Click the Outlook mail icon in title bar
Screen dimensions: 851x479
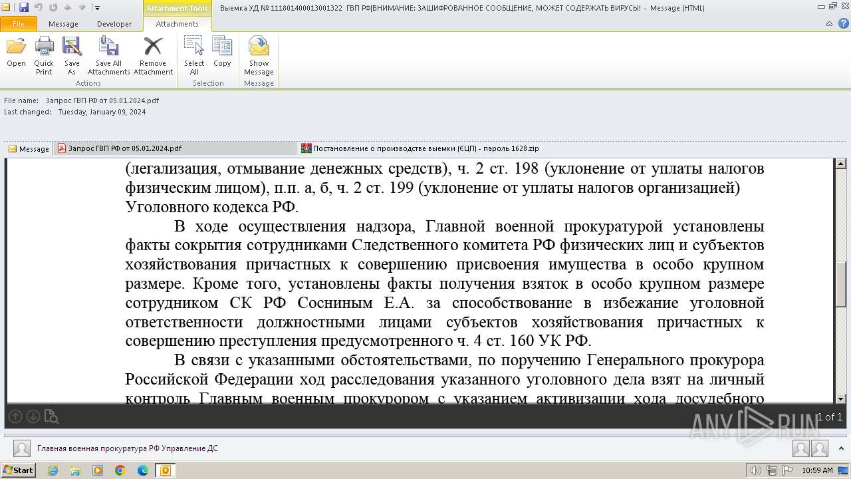pos(7,7)
